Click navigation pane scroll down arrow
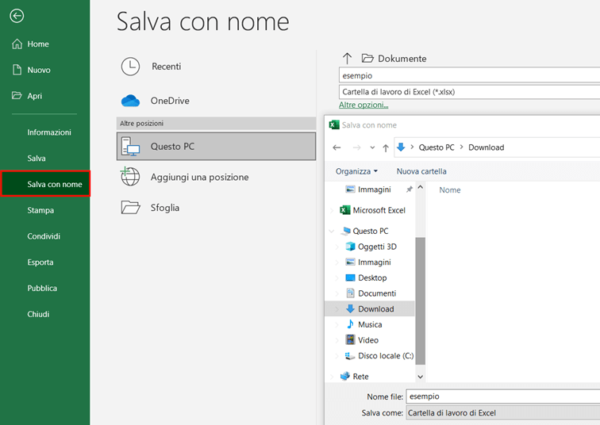This screenshot has width=600, height=425. point(420,377)
